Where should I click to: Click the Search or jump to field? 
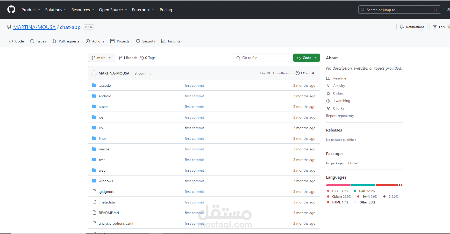pyautogui.click(x=400, y=10)
